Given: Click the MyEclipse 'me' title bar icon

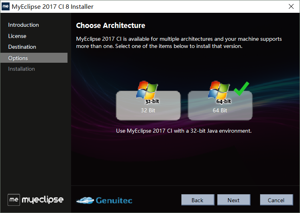Looking at the screenshot, I should 6,6.
